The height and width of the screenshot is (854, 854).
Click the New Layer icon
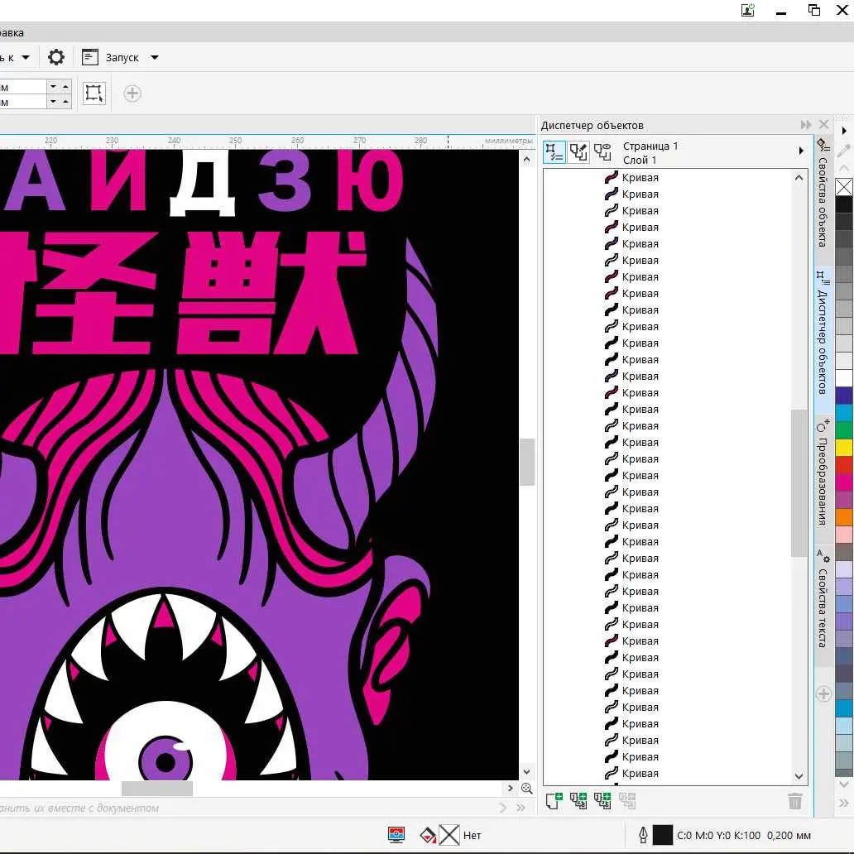coord(554,800)
